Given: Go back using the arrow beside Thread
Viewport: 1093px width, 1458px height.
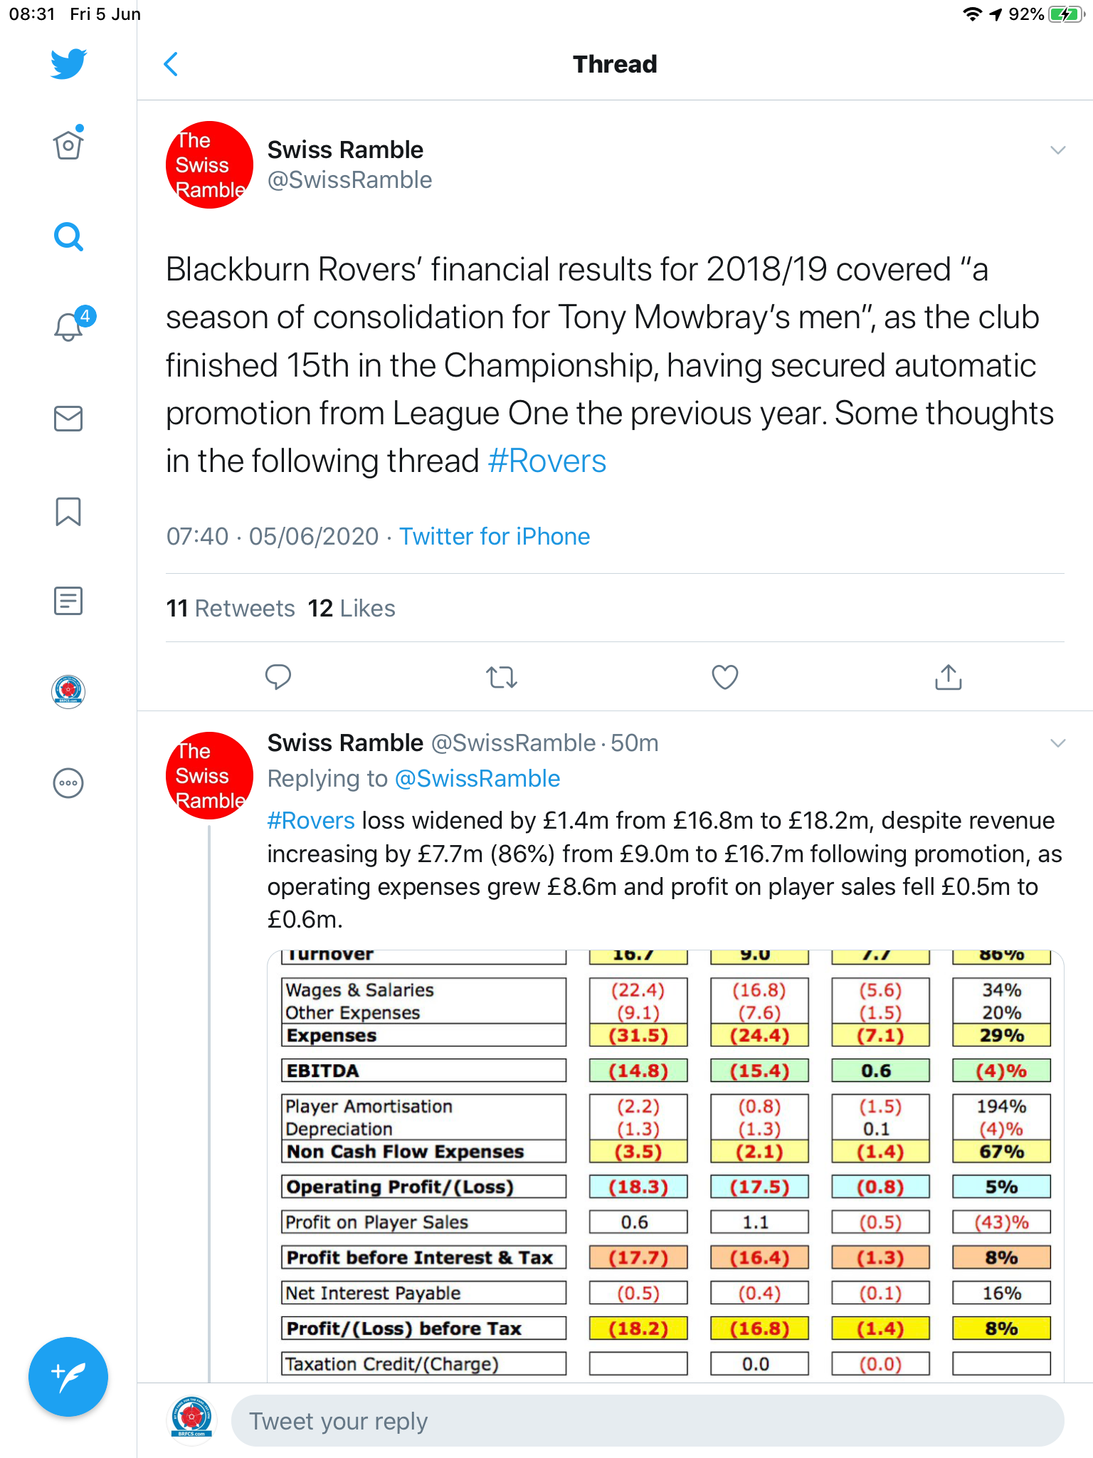Looking at the screenshot, I should (x=171, y=64).
